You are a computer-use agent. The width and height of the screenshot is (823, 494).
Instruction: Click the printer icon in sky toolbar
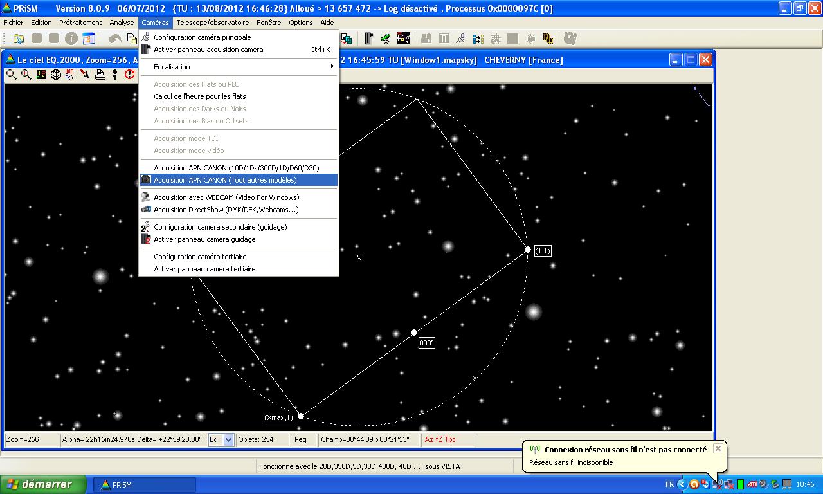pos(100,75)
